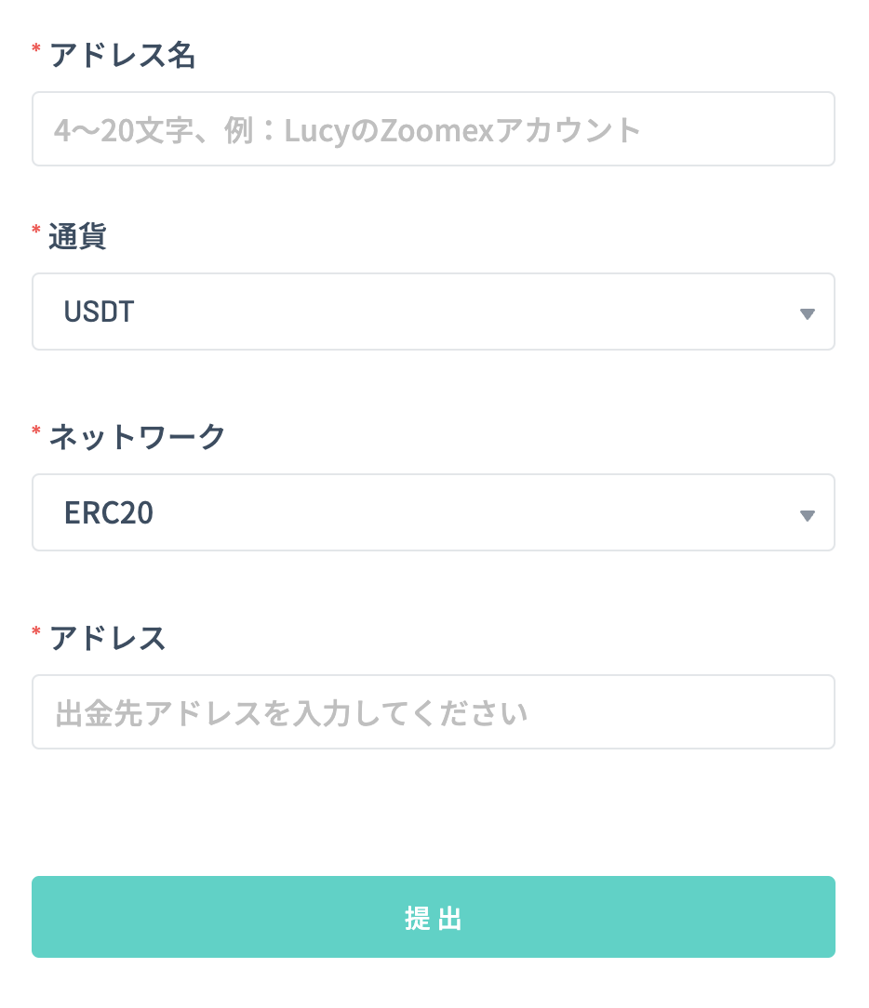
Task: Click the LucyのZoomexアカウント placeholder text
Action: tap(461, 130)
